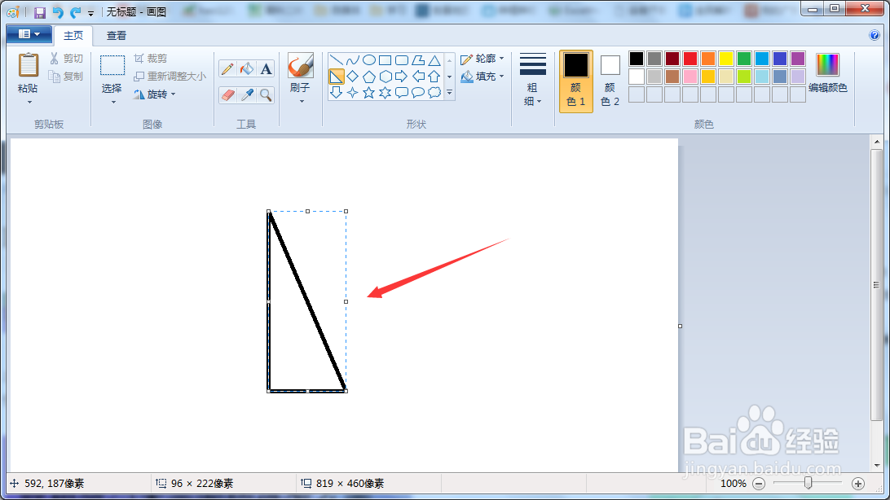Click the Crop button

click(x=151, y=59)
